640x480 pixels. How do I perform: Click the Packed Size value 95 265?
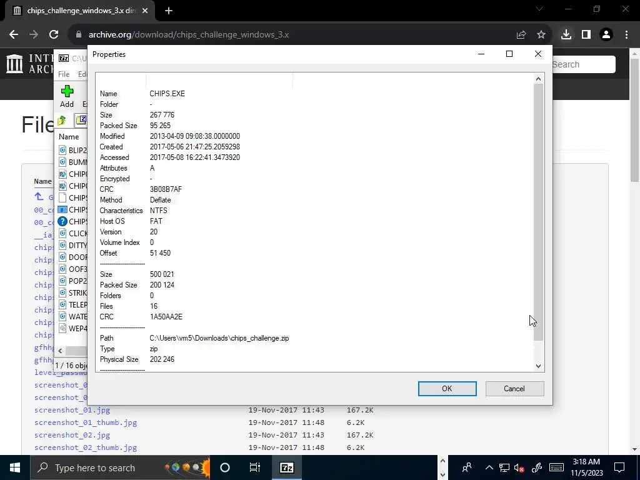[160, 126]
